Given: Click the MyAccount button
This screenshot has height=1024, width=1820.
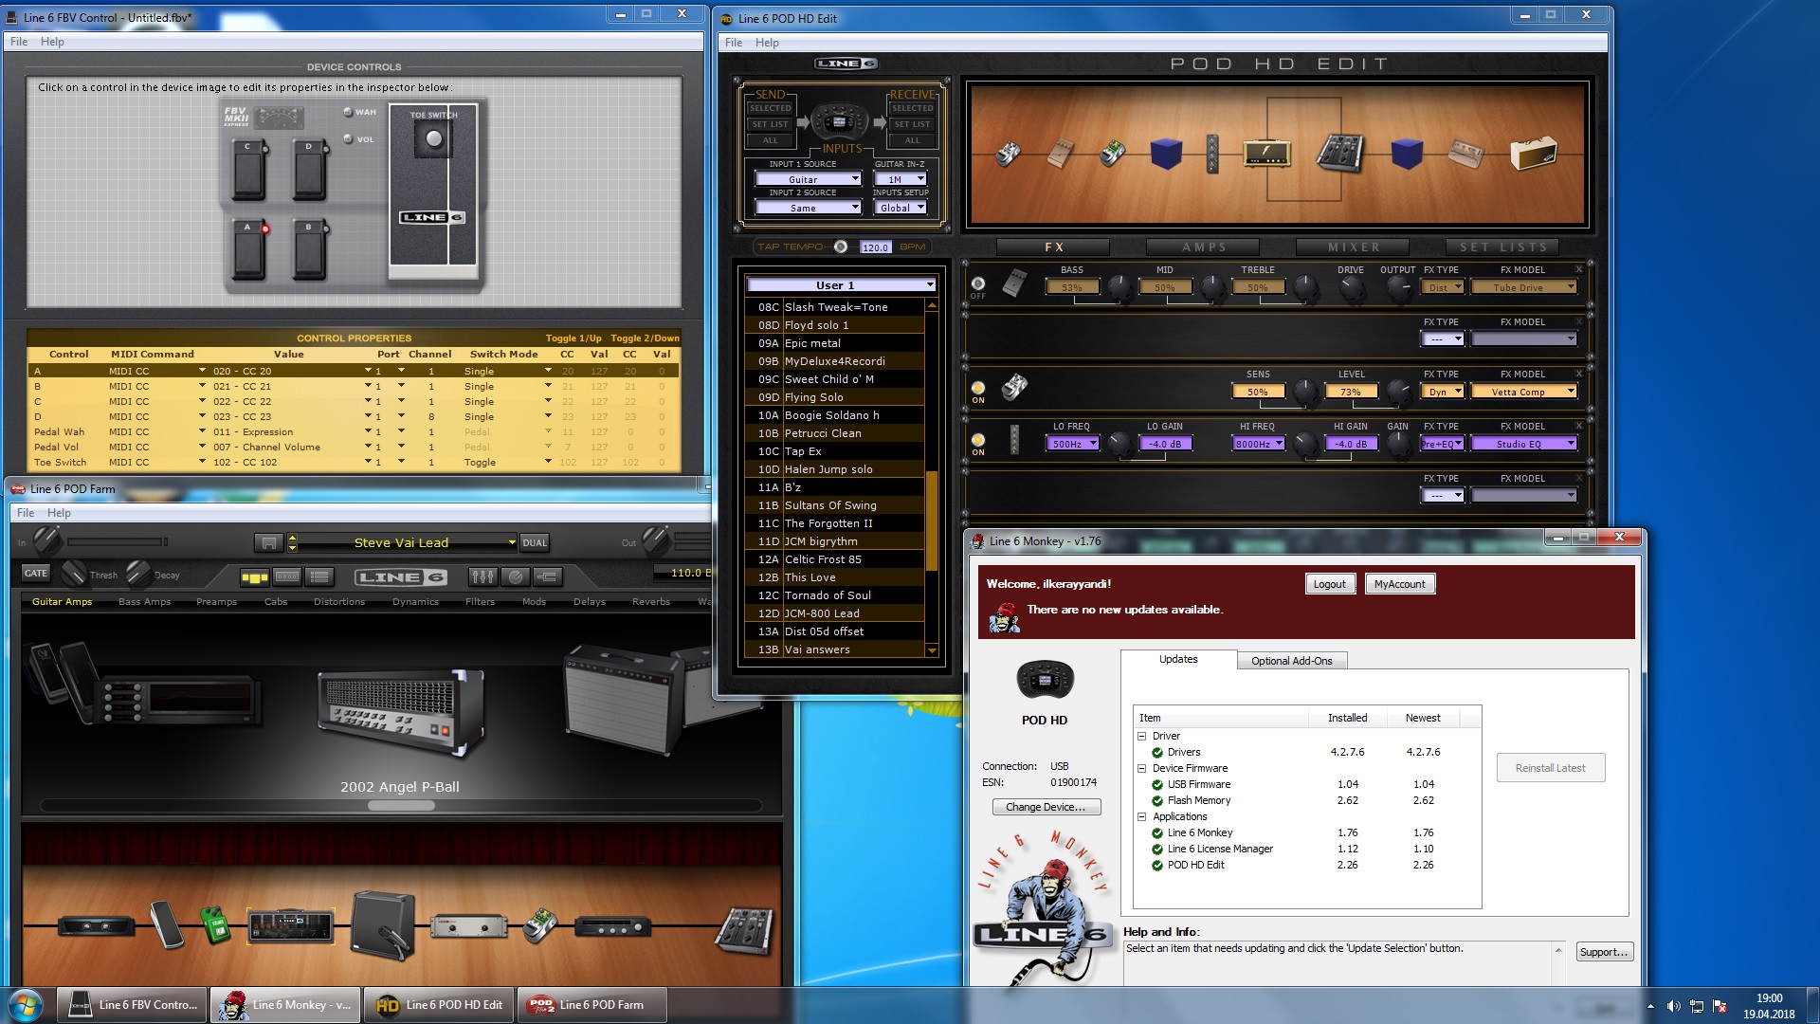Looking at the screenshot, I should (1399, 584).
